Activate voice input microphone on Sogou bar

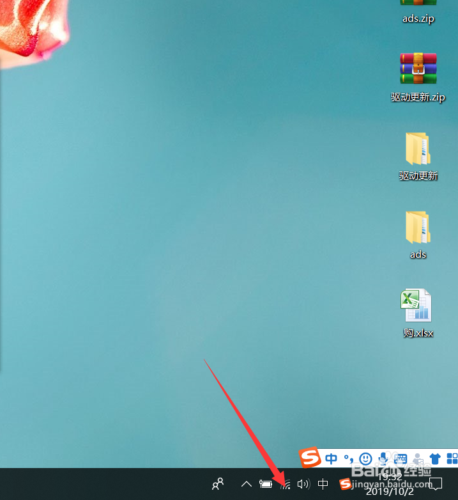383,458
